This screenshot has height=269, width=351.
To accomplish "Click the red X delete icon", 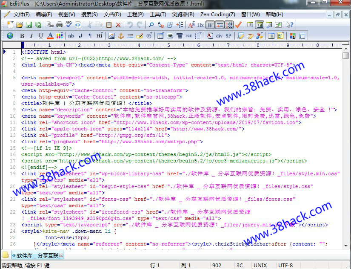I will point(118,25).
